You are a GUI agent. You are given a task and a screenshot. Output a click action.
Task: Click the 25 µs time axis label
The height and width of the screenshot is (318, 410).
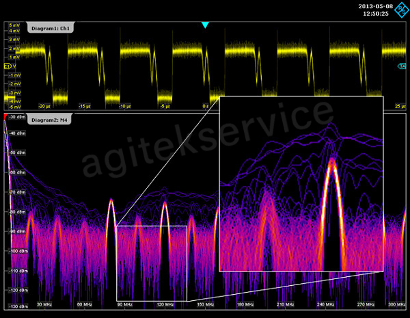click(400, 107)
